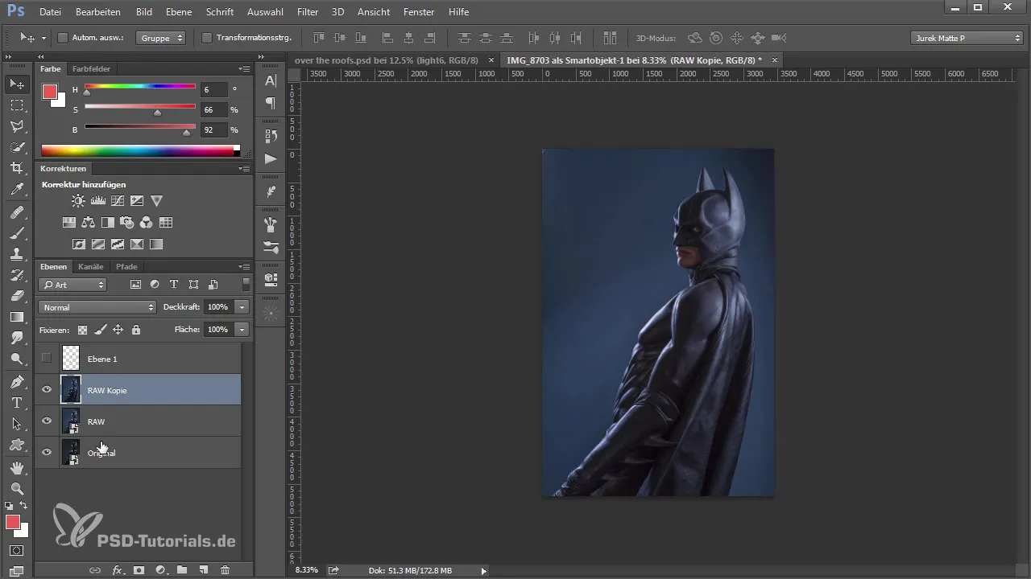1031x579 pixels.
Task: Add a Brightness/Contrast adjustment
Action: (x=78, y=201)
